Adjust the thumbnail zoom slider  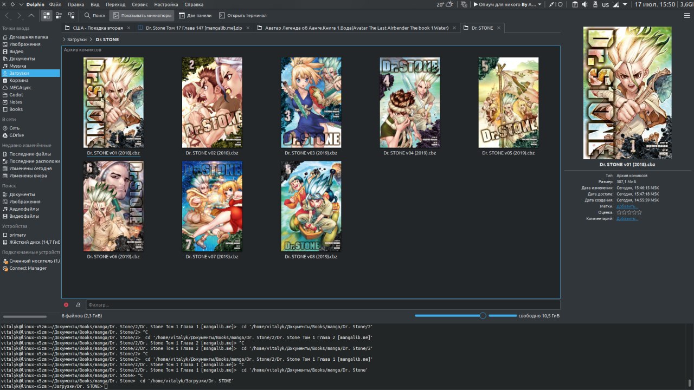483,315
